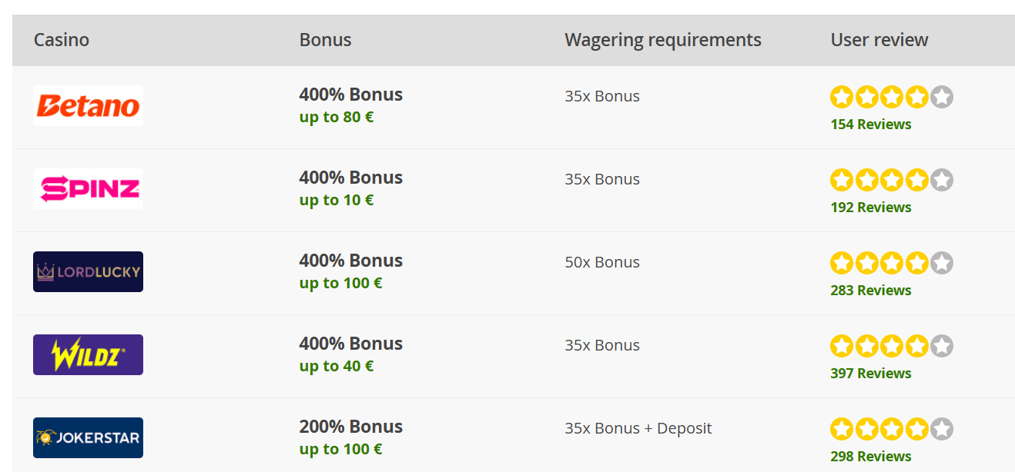Click Jokerstar's star rating
The width and height of the screenshot is (1015, 472).
click(x=892, y=429)
